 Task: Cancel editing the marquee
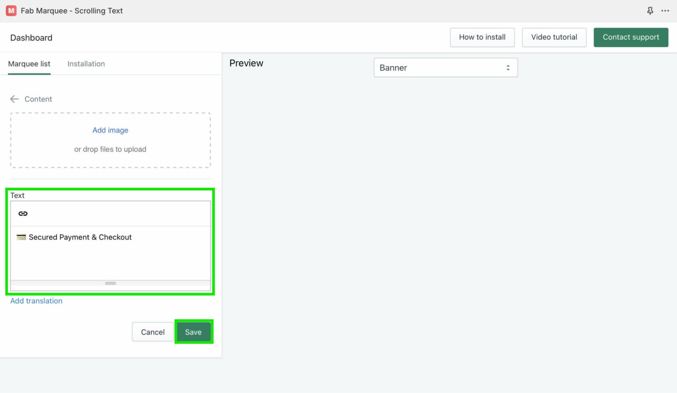(x=153, y=332)
